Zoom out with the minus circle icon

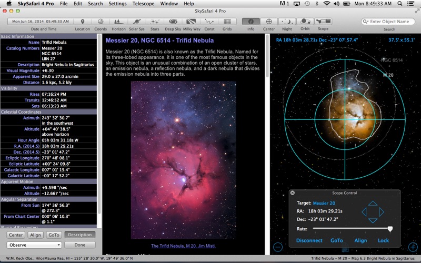coord(278,247)
